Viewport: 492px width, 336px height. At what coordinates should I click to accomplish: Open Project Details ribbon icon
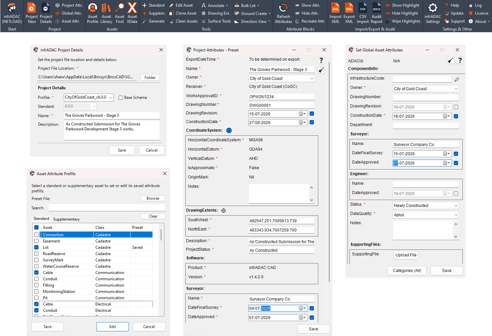point(46,13)
